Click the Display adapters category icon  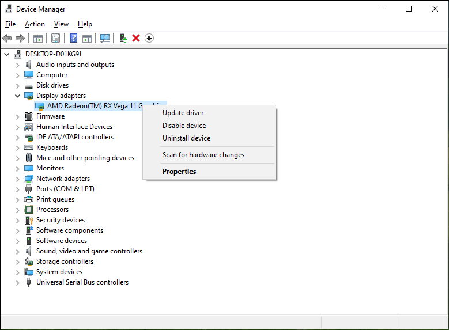point(29,96)
